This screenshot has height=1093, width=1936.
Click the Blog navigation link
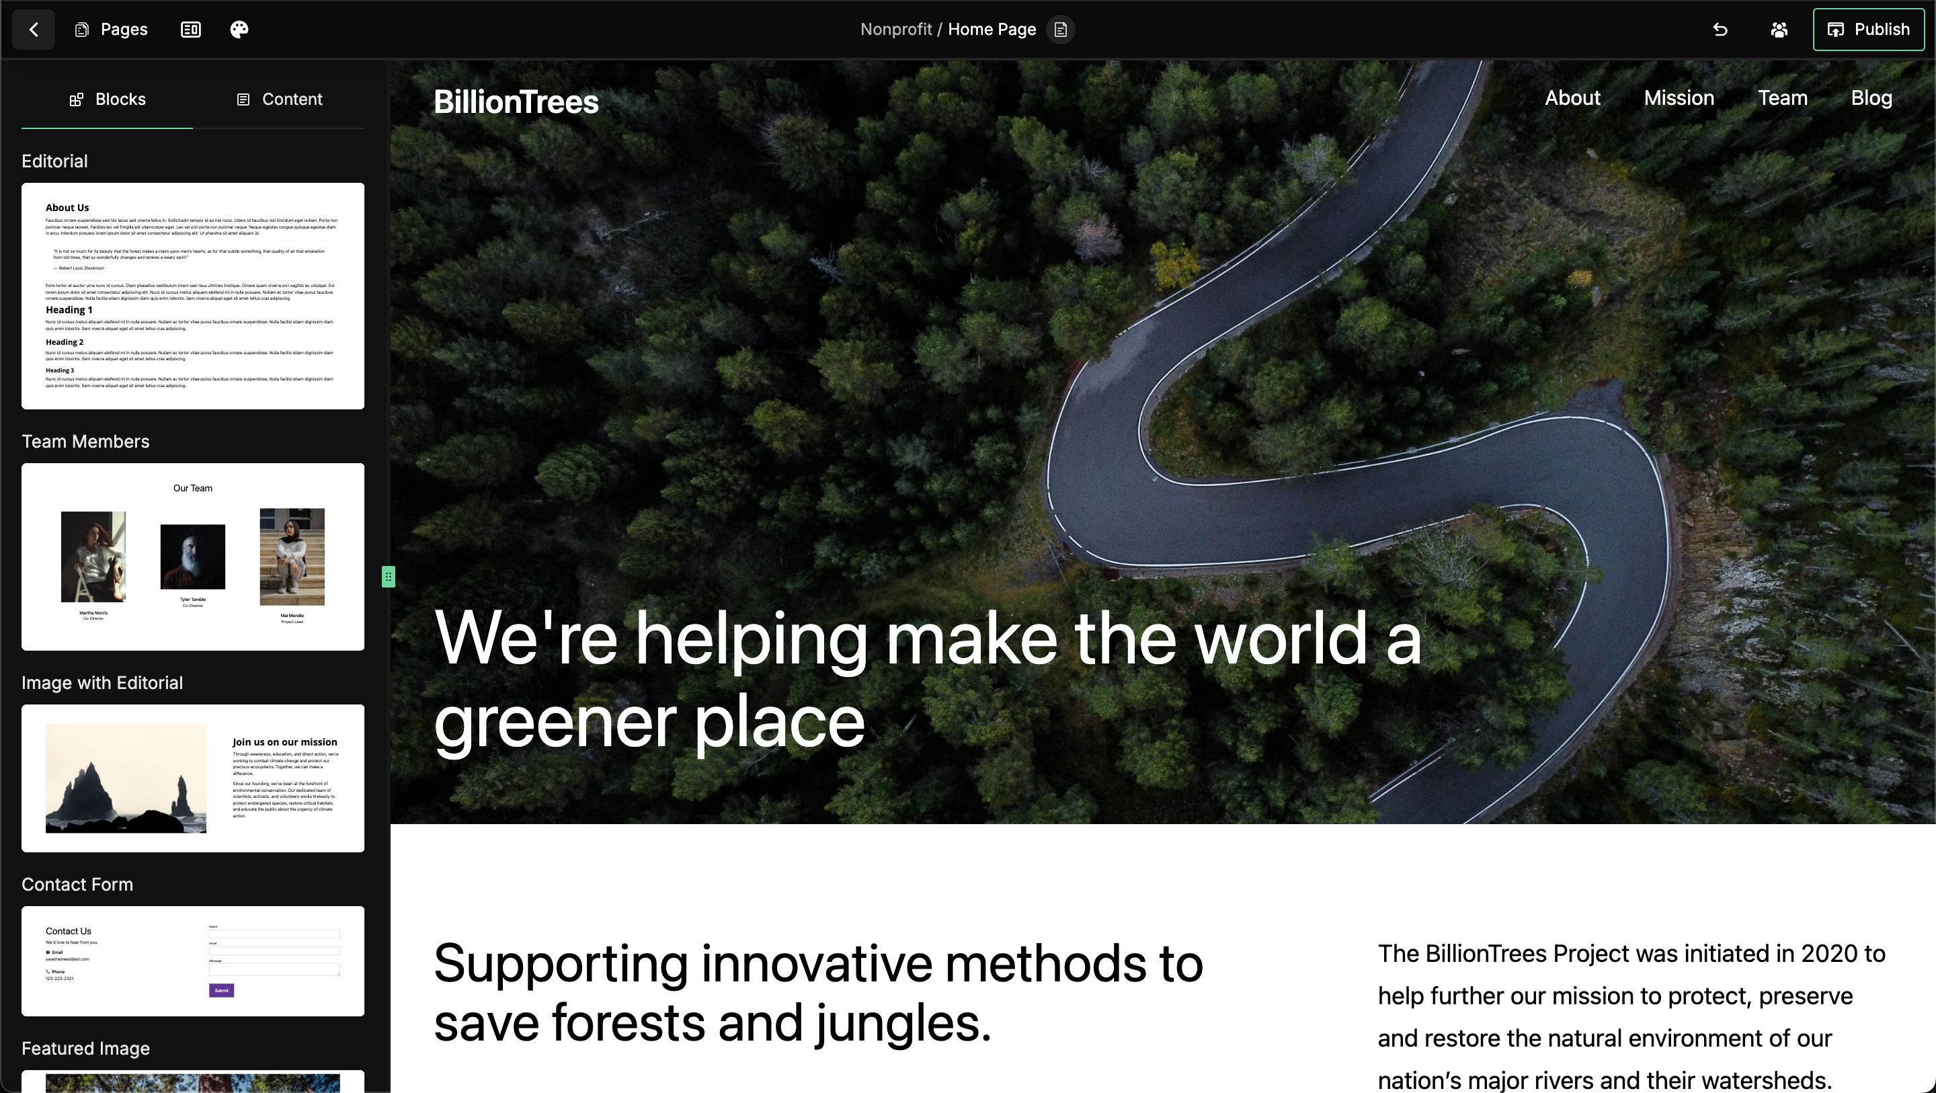click(1871, 97)
